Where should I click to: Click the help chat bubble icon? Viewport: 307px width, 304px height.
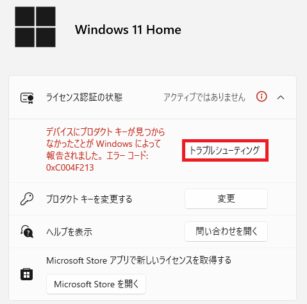point(27,232)
